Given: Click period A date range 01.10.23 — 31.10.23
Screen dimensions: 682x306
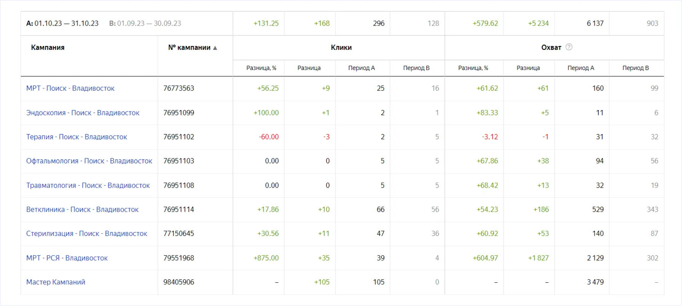Looking at the screenshot, I should click(66, 24).
